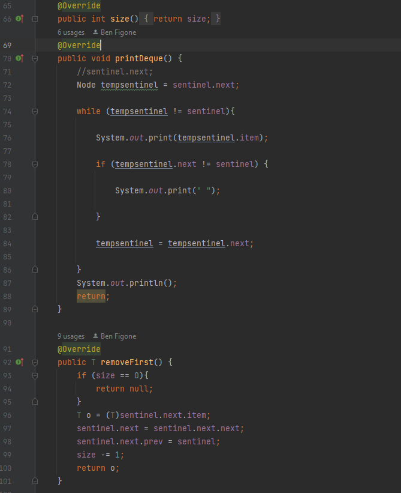Screen dimensions: 401x493
Task: Click the Ben Figone author hint above printDeque
Action: click(x=118, y=32)
